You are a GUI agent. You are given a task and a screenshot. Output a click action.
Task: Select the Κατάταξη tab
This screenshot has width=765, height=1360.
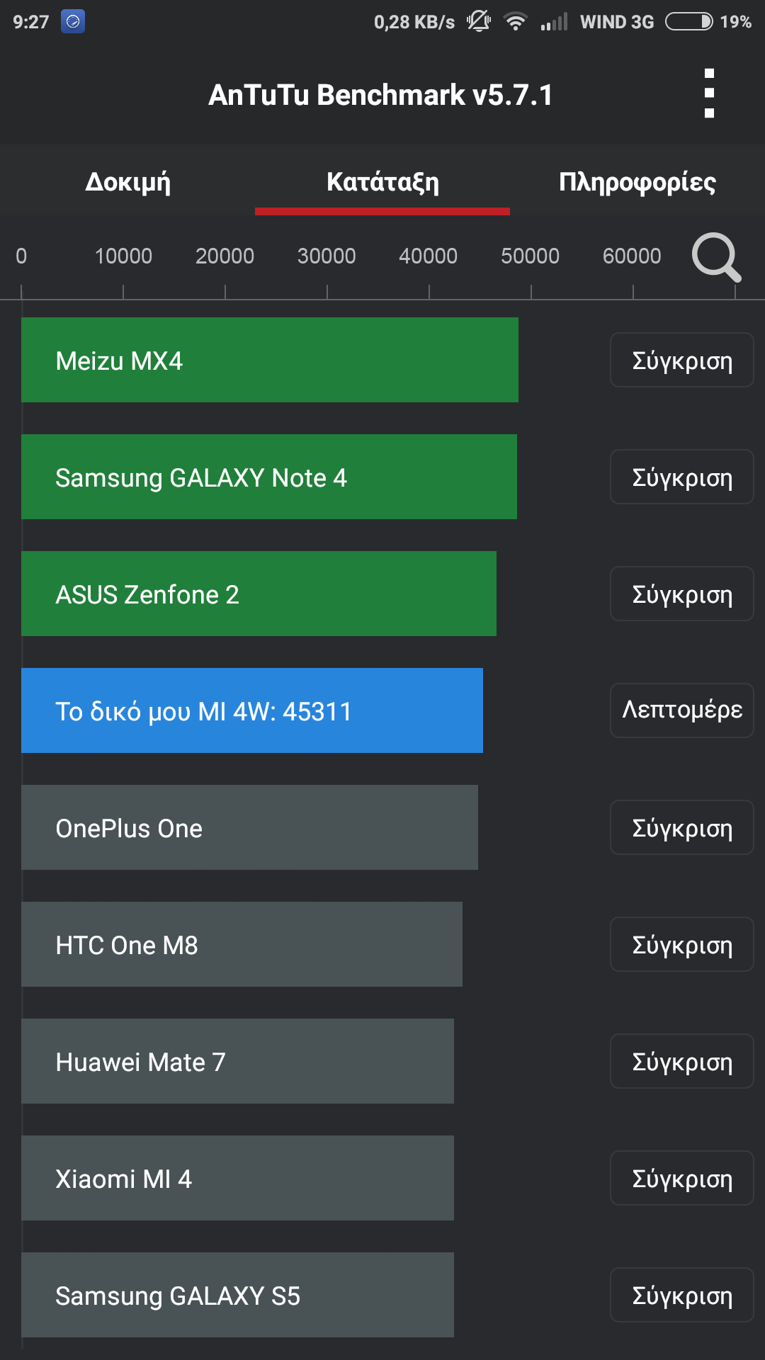tap(382, 182)
